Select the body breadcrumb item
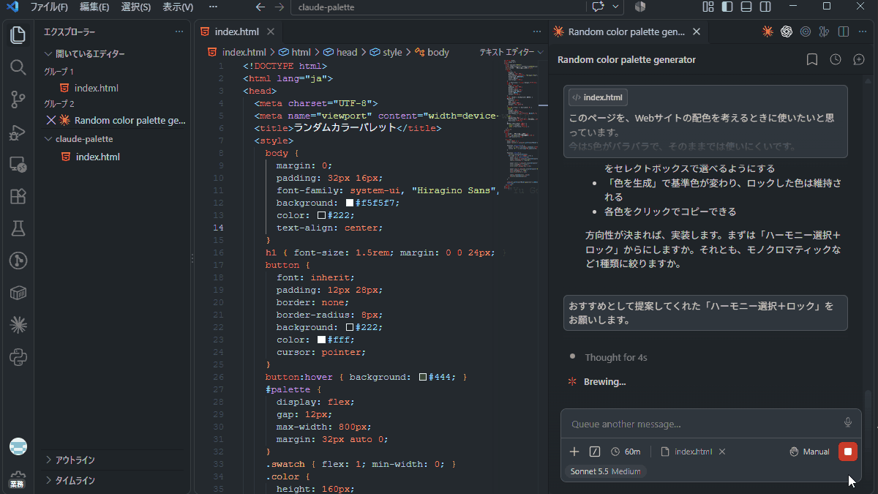The width and height of the screenshot is (878, 494). [432, 53]
